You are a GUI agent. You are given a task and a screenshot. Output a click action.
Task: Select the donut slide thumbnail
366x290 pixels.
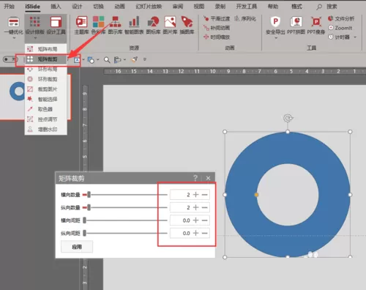click(35, 97)
